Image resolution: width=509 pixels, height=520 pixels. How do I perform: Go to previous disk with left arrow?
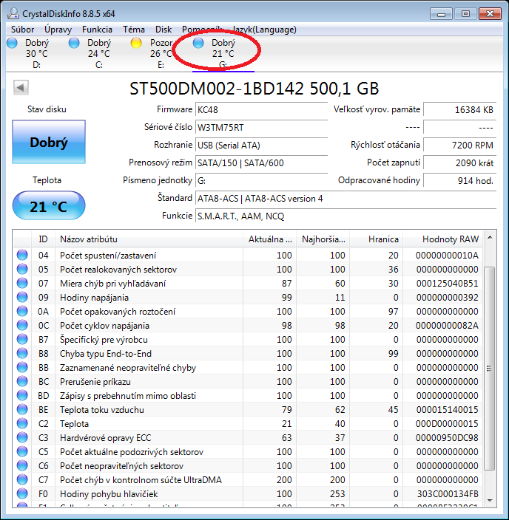pos(21,88)
